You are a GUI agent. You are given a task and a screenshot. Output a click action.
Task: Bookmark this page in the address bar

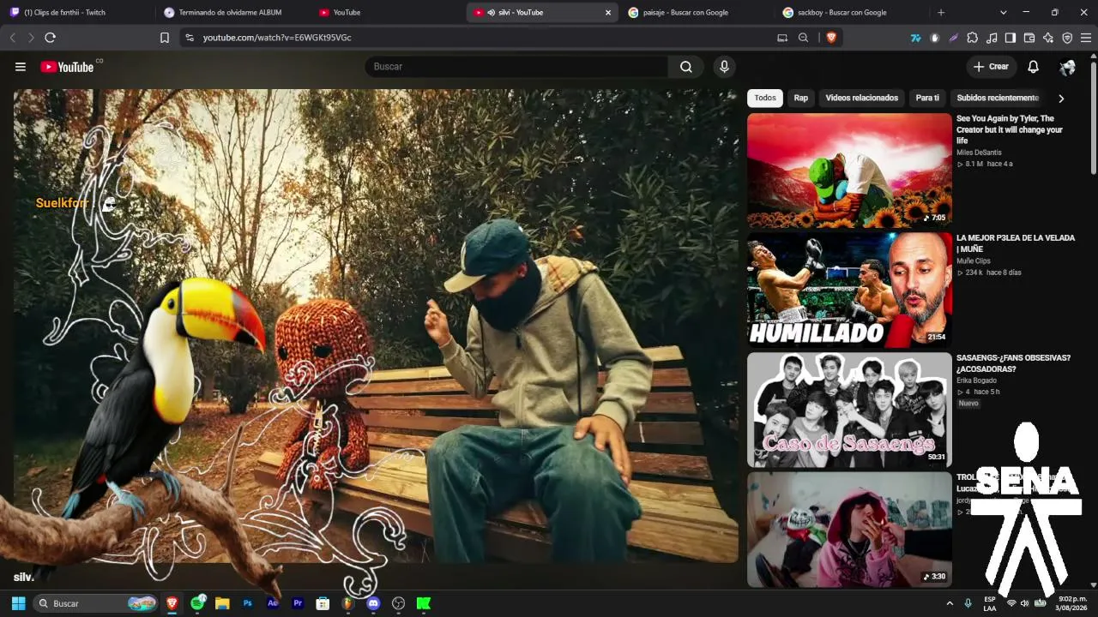(x=165, y=38)
